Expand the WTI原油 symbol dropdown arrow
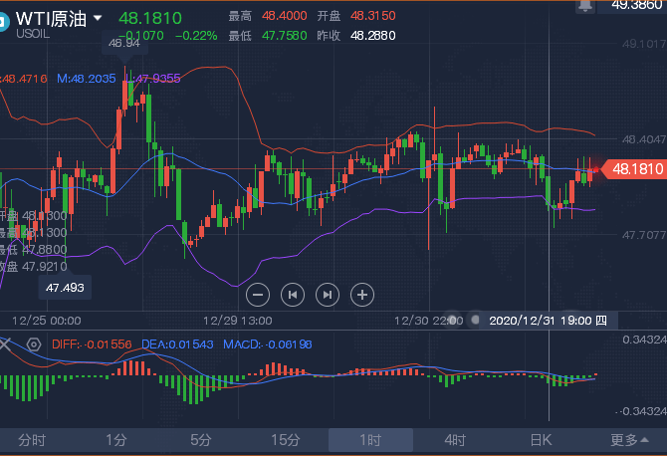 [98, 18]
